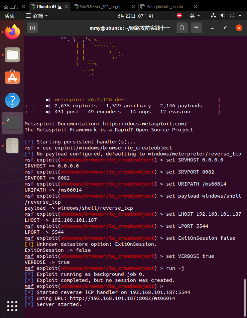Click 'Exploit running as background job 0.'
This screenshot has width=247, height=318.
[91, 274]
